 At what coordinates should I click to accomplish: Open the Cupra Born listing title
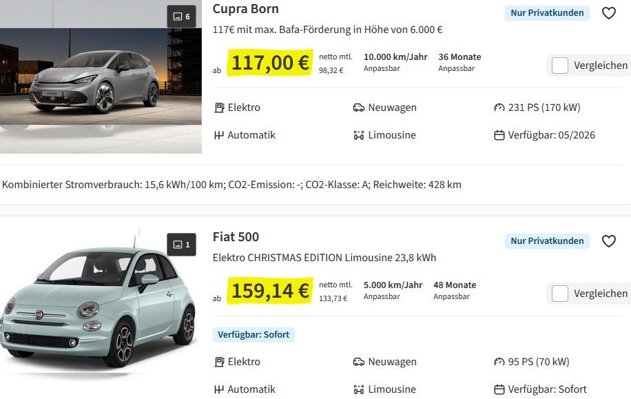pos(245,9)
